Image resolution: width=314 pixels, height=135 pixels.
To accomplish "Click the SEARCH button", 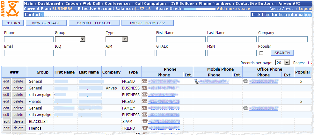I will tap(282, 53).
